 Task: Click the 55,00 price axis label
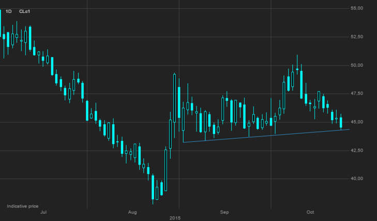point(357,8)
